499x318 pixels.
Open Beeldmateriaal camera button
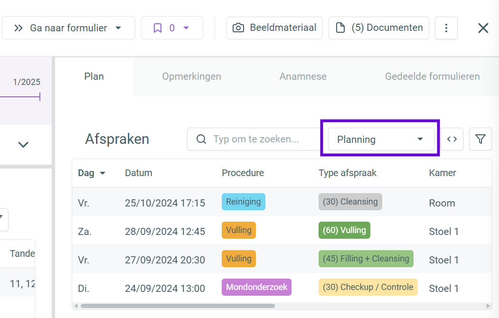tap(274, 28)
